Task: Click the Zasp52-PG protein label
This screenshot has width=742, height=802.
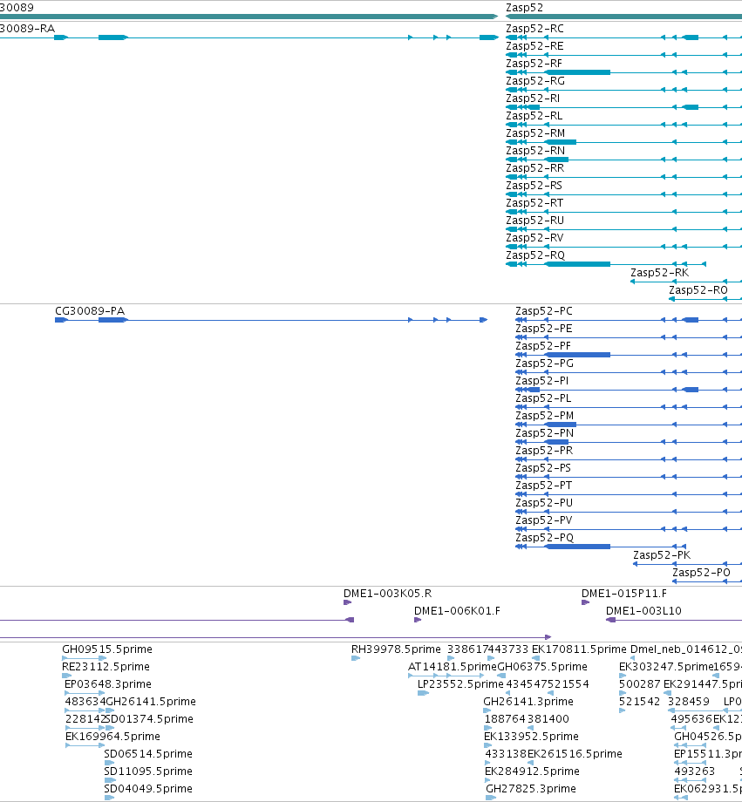Action: [544, 364]
